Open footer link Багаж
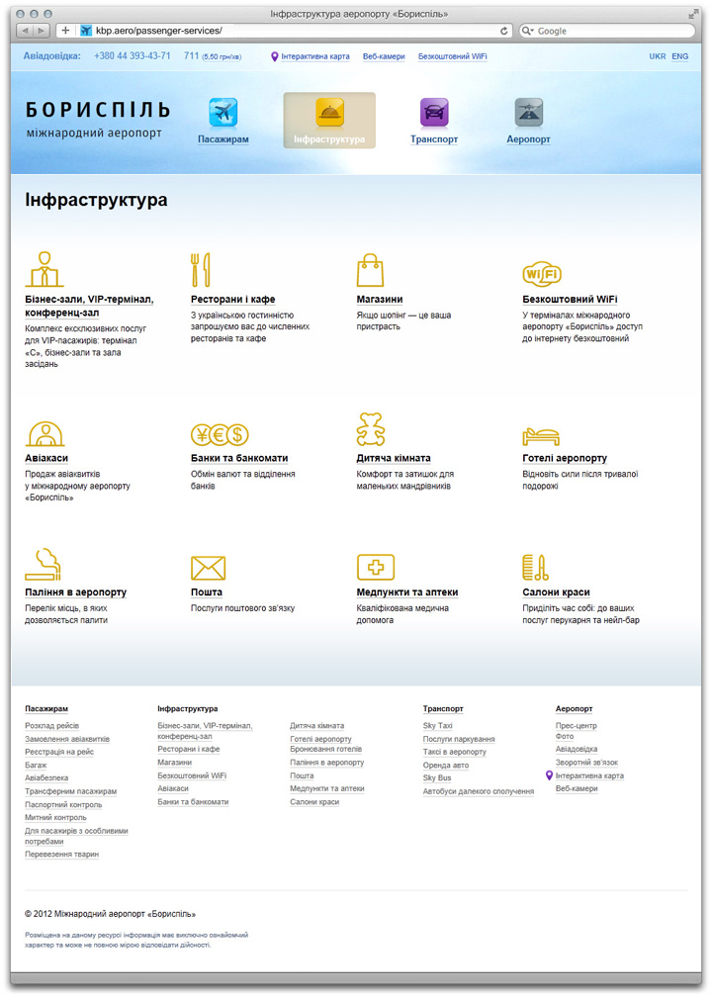 click(36, 766)
